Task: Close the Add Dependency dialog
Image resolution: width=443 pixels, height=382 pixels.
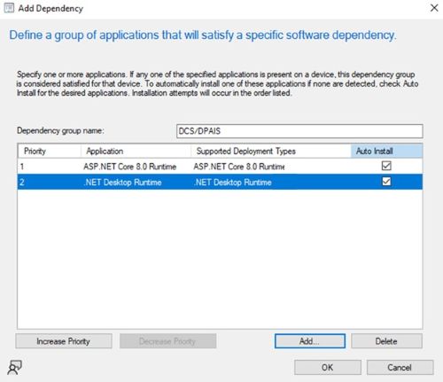Action: (434, 8)
